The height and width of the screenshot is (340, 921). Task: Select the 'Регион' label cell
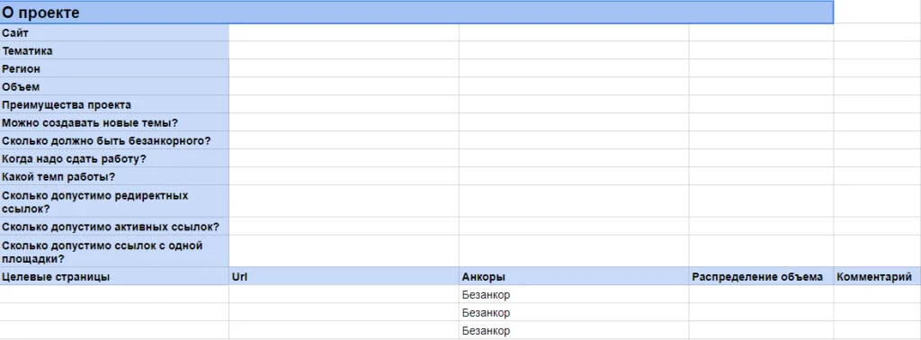(x=114, y=68)
